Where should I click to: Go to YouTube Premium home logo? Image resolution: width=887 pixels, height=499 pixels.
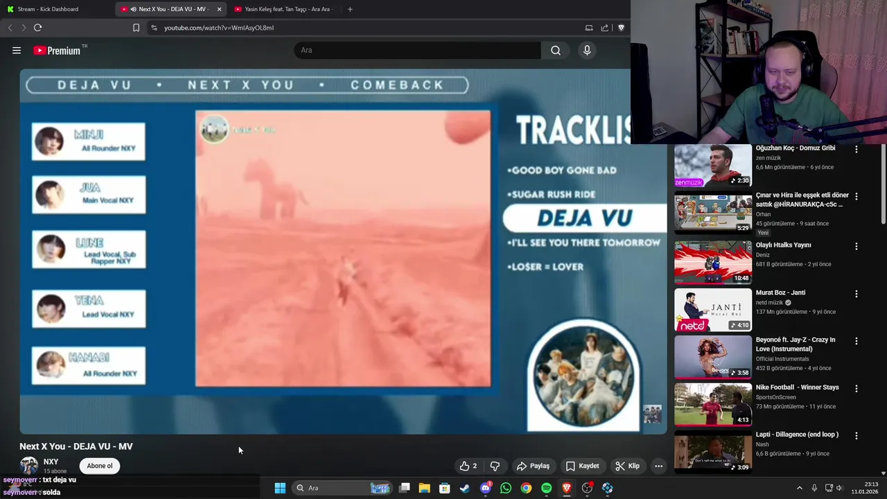click(x=57, y=51)
